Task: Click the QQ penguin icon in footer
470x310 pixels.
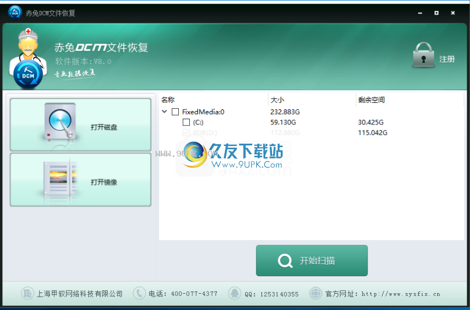Action: click(234, 293)
